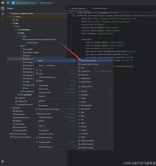The image size is (156, 166).
Task: Click the MainActivity class icon in tree
Action: click(x=27, y=43)
